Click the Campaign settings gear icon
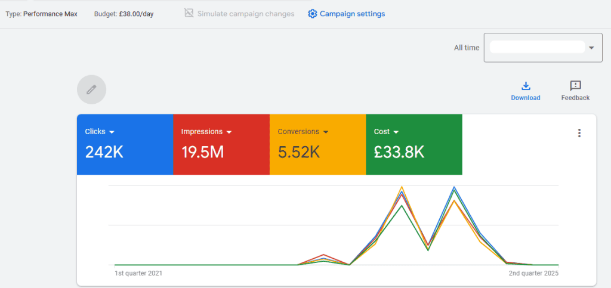The image size is (611, 288). (x=312, y=14)
